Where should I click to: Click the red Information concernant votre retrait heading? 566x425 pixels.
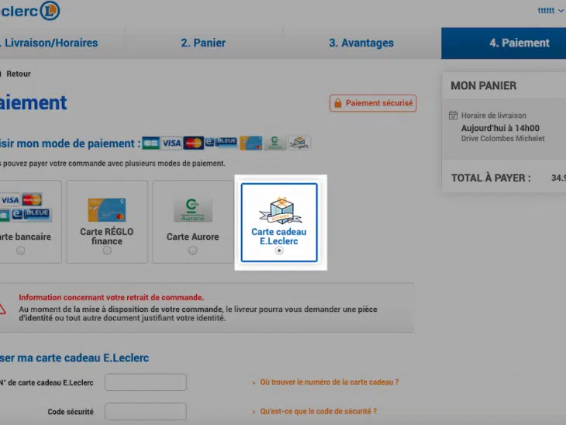[x=111, y=297]
